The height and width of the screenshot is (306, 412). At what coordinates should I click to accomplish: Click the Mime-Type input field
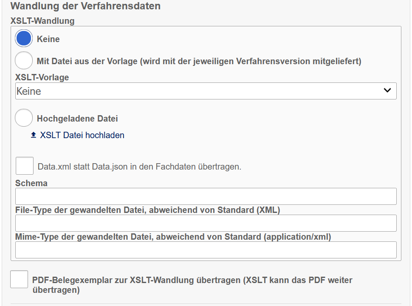click(206, 249)
